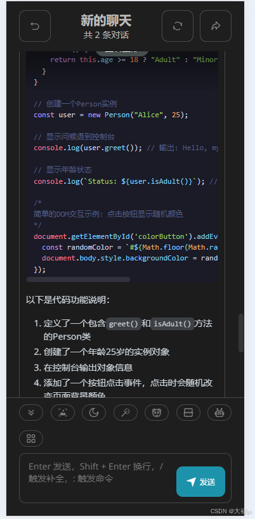Click the share conversation arrow icon
This screenshot has height=519, width=255.
(216, 26)
